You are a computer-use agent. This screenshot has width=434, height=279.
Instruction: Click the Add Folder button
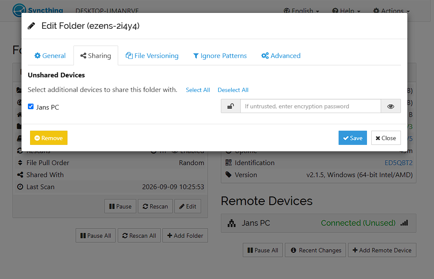coord(185,236)
